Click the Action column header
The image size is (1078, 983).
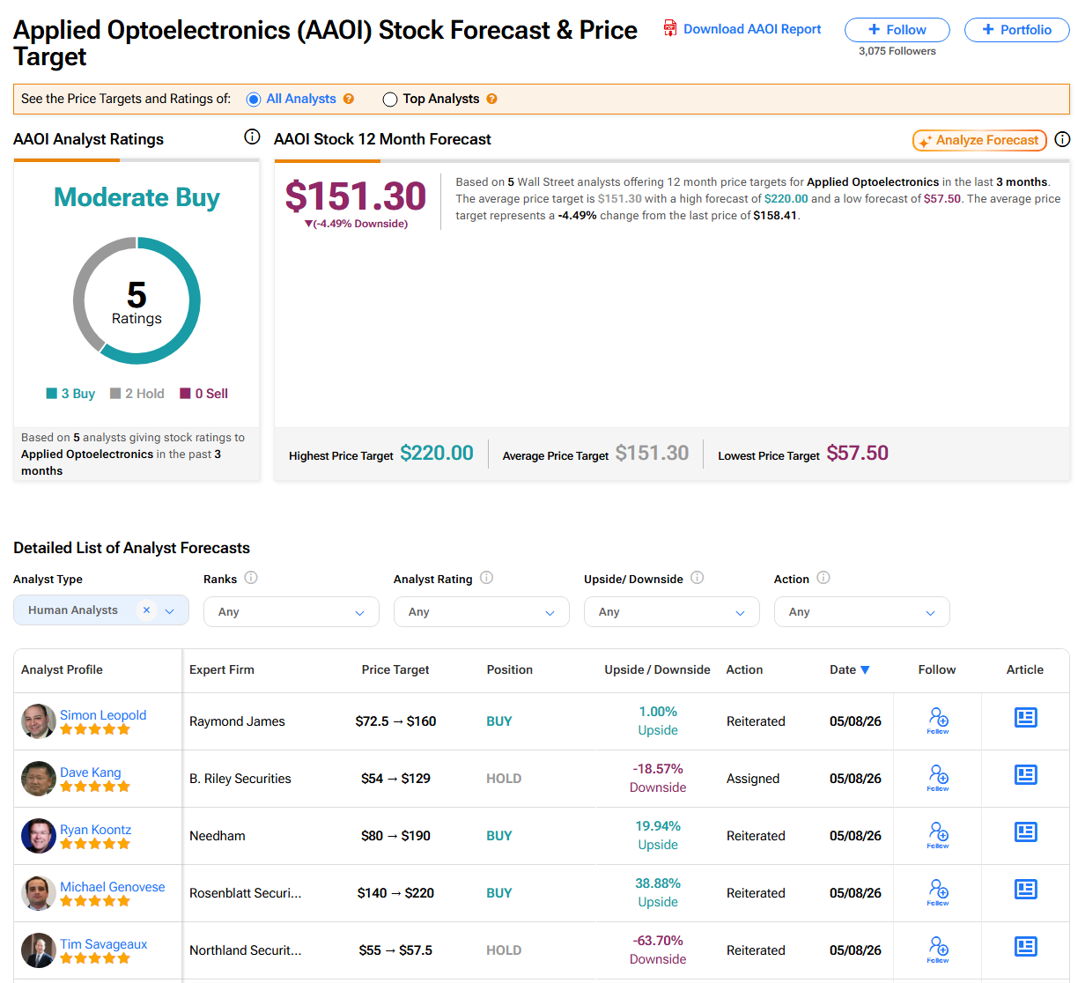pyautogui.click(x=744, y=669)
